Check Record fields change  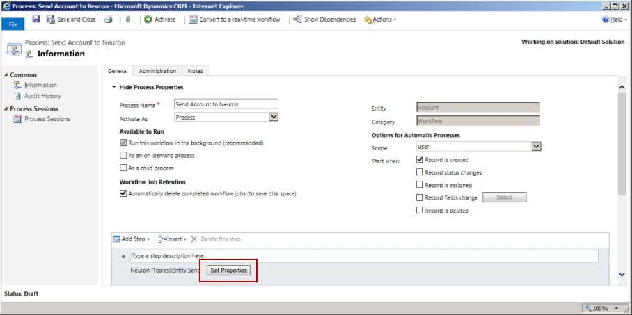[420, 197]
